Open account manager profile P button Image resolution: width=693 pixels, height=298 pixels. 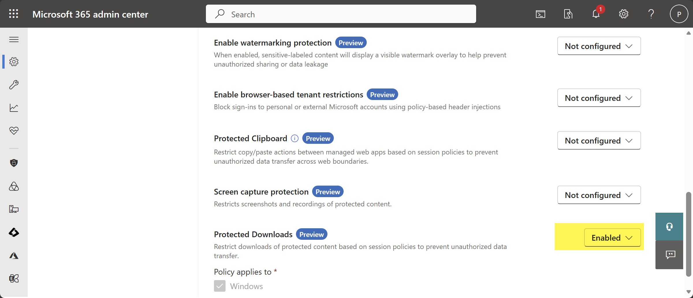click(679, 14)
